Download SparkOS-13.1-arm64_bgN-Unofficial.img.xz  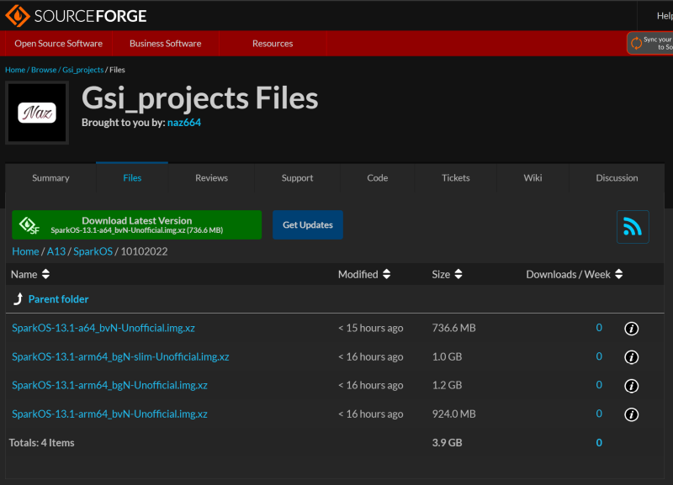(x=109, y=386)
